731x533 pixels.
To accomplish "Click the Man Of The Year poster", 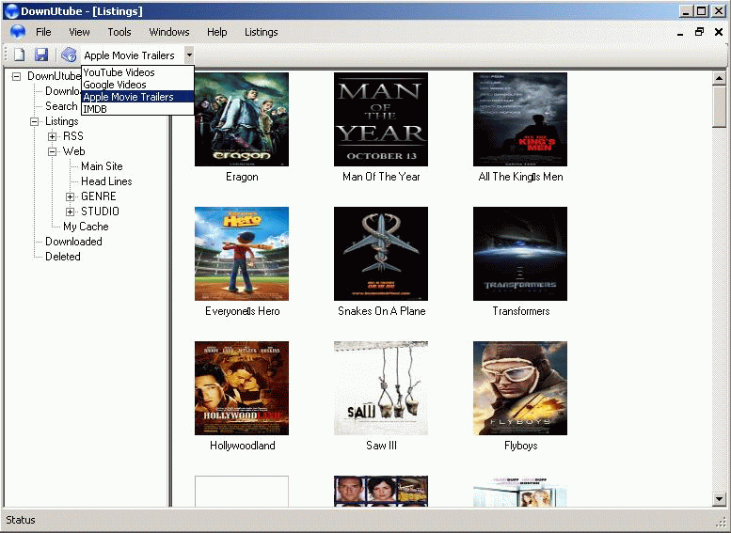I will 381,119.
